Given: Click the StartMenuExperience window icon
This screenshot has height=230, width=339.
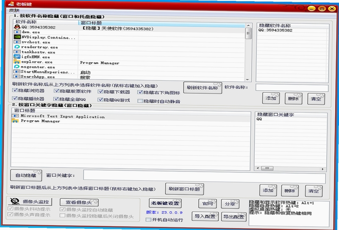Looking at the screenshot, I should [17, 72].
